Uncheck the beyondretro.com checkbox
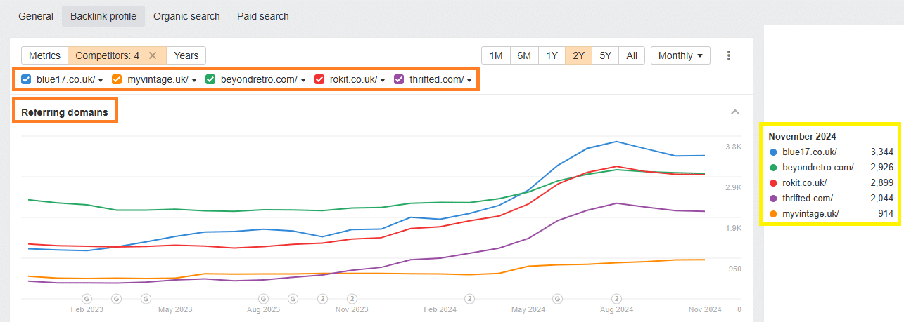The width and height of the screenshot is (904, 322). pos(210,79)
